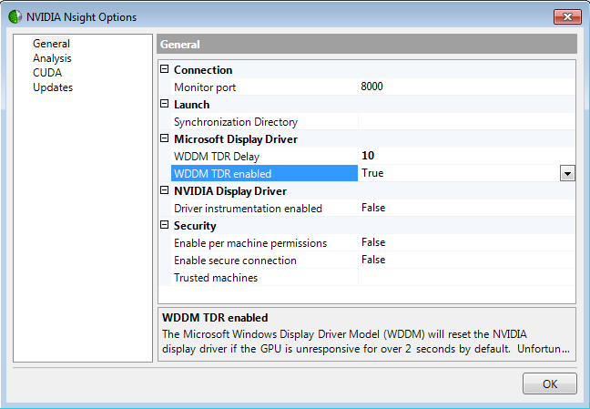The width and height of the screenshot is (590, 409).
Task: Open the WDDM TDR enabled dropdown arrow
Action: (x=567, y=174)
